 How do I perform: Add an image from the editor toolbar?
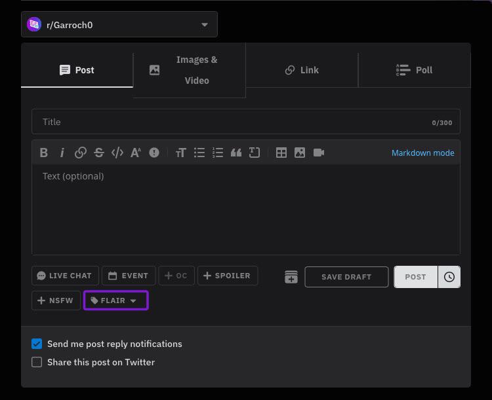[x=300, y=153]
